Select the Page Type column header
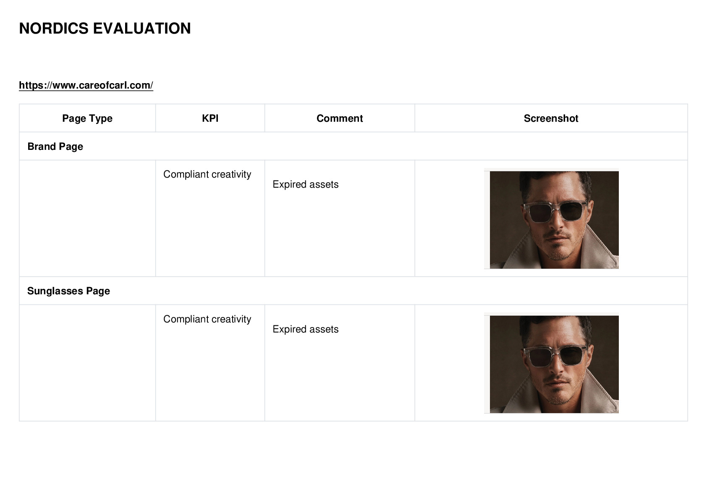 87,118
